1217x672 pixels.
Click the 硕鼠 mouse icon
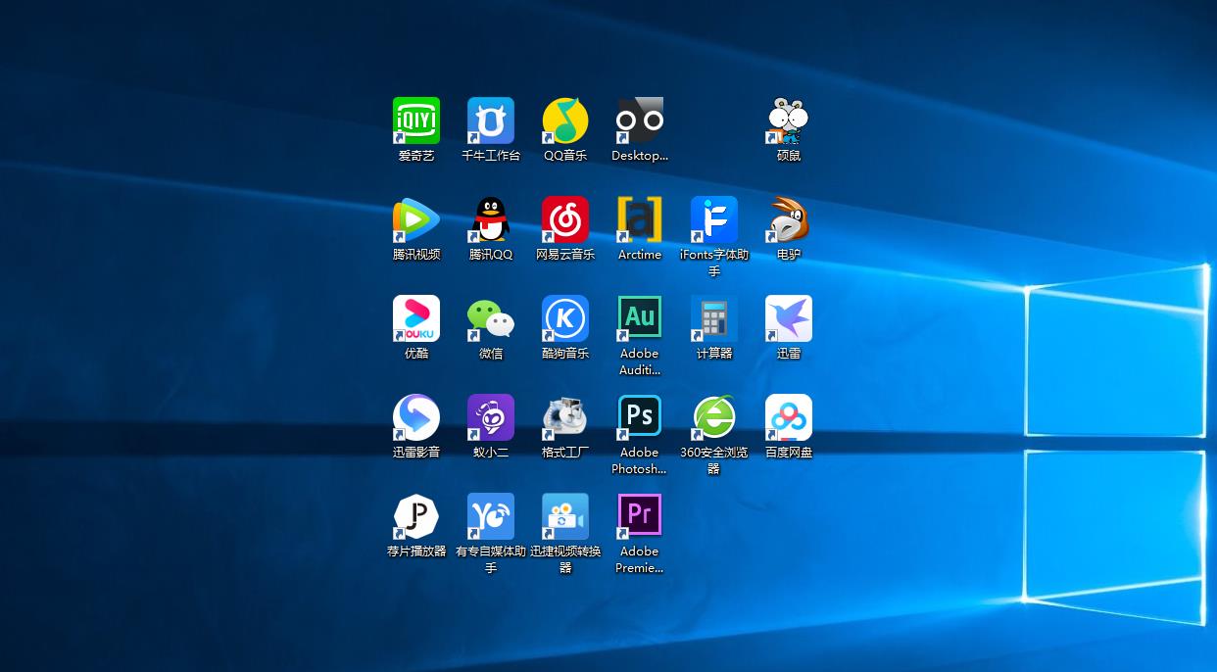pyautogui.click(x=789, y=120)
